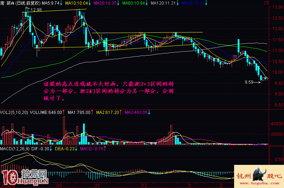
Task: Jump to month 12 on date axis
Action: tap(144, 186)
